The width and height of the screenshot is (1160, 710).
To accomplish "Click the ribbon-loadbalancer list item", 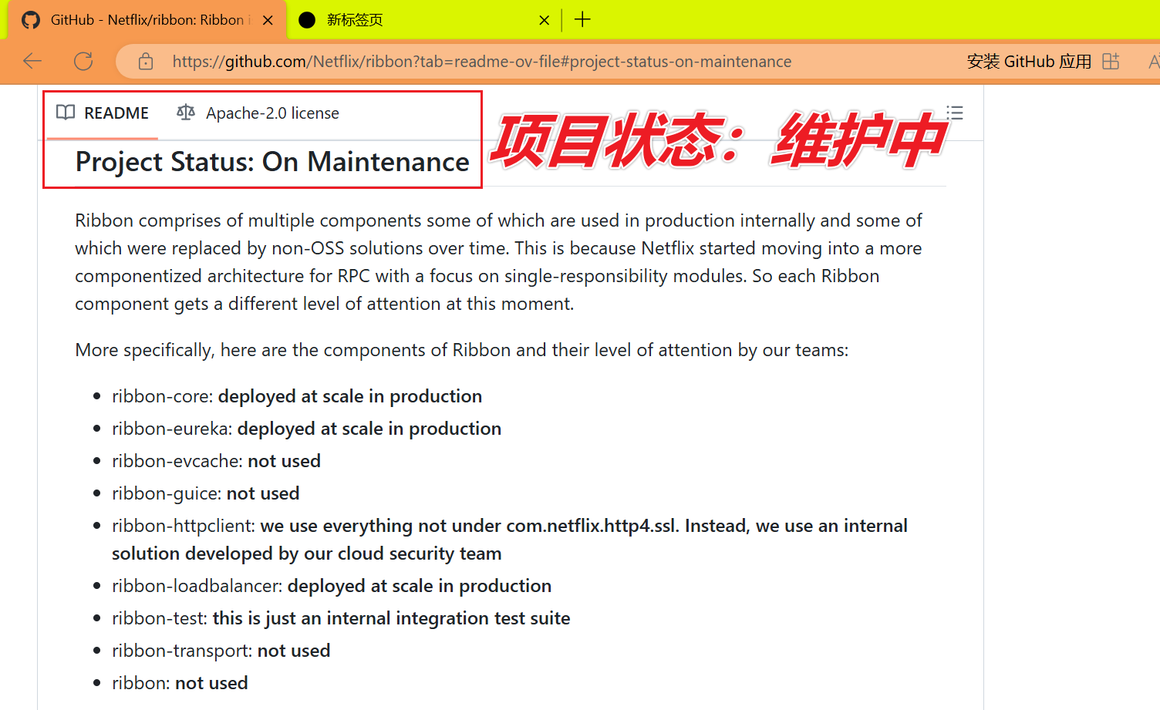I will coord(332,586).
